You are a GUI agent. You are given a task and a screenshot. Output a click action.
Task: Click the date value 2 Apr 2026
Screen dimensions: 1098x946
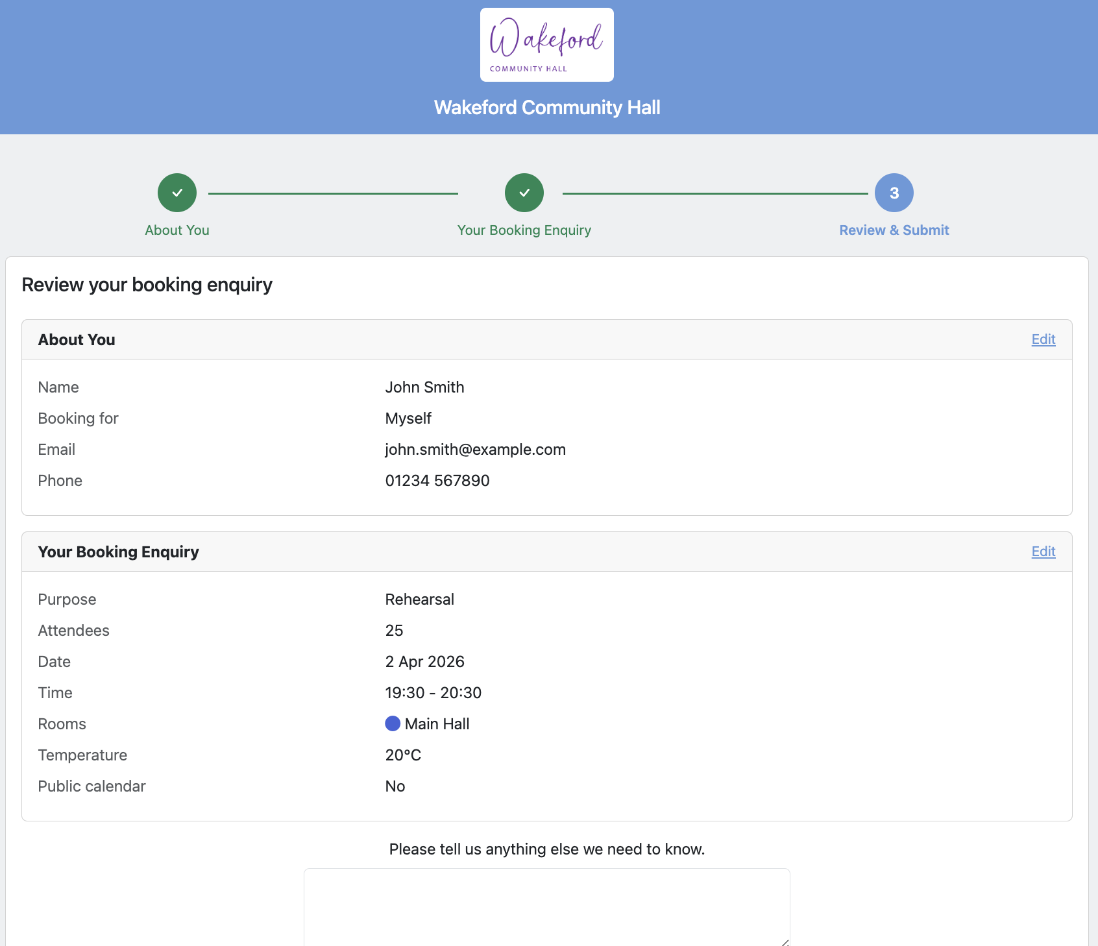click(x=424, y=662)
